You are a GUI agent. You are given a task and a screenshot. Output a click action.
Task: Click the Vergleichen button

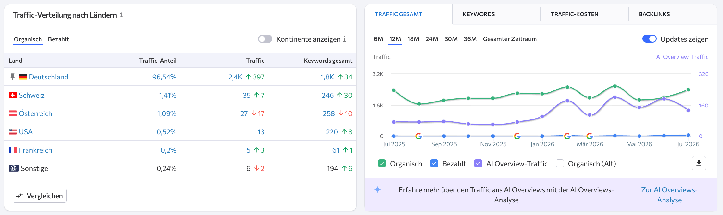40,196
